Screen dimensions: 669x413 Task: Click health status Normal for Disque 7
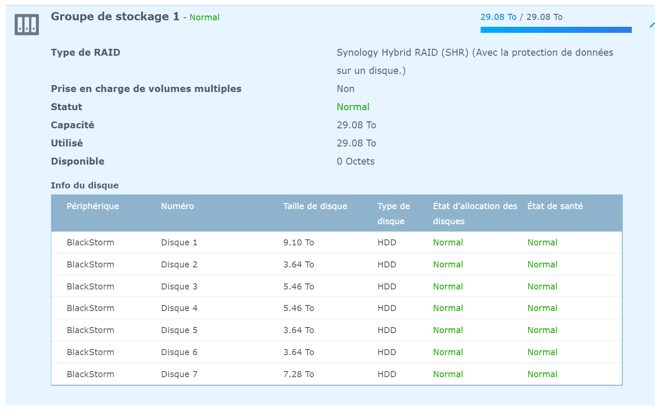542,375
